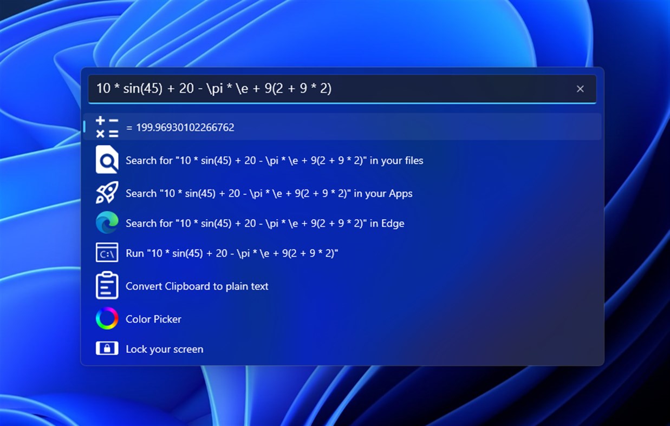The width and height of the screenshot is (670, 426).
Task: Click into the expression search field
Action: click(x=342, y=89)
